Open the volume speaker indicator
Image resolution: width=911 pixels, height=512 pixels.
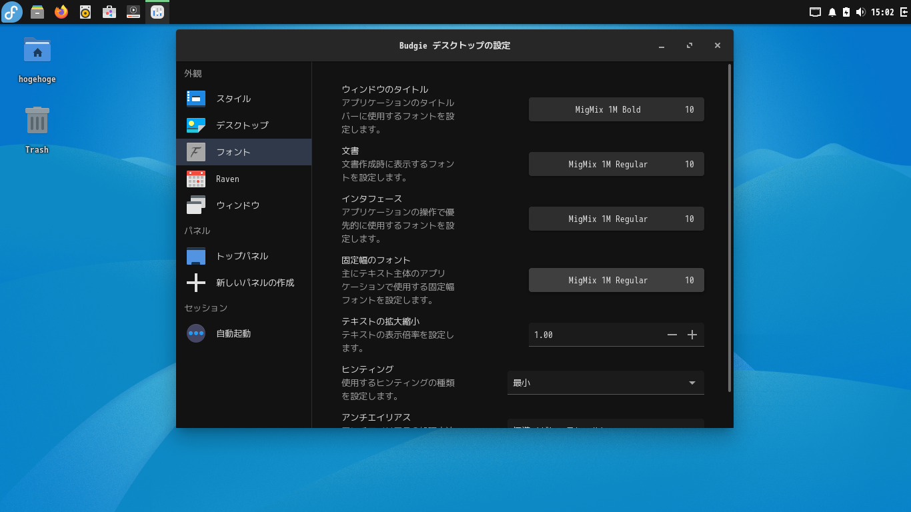[860, 12]
